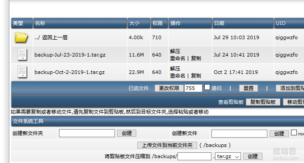Click 复制 for backup-Oct-2-2019-1.tar.gz
304x163 pixels.
[x=196, y=76]
